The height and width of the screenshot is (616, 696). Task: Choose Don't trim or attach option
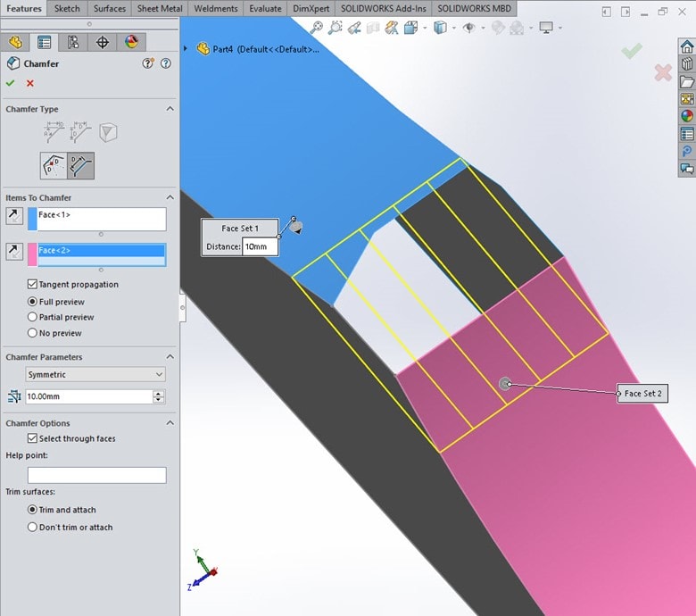[33, 528]
